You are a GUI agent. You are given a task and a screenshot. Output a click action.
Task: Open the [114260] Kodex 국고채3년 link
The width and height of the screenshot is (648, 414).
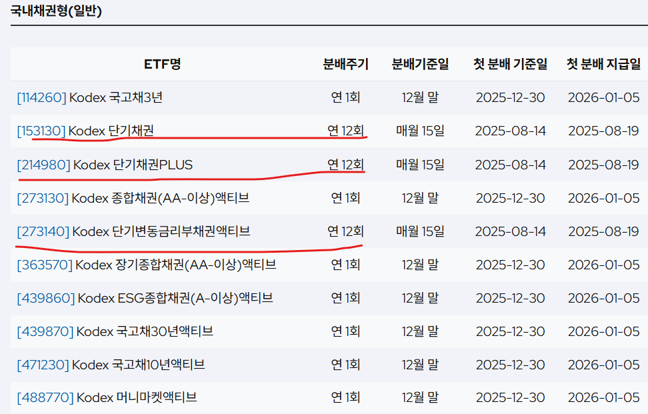[x=90, y=97]
